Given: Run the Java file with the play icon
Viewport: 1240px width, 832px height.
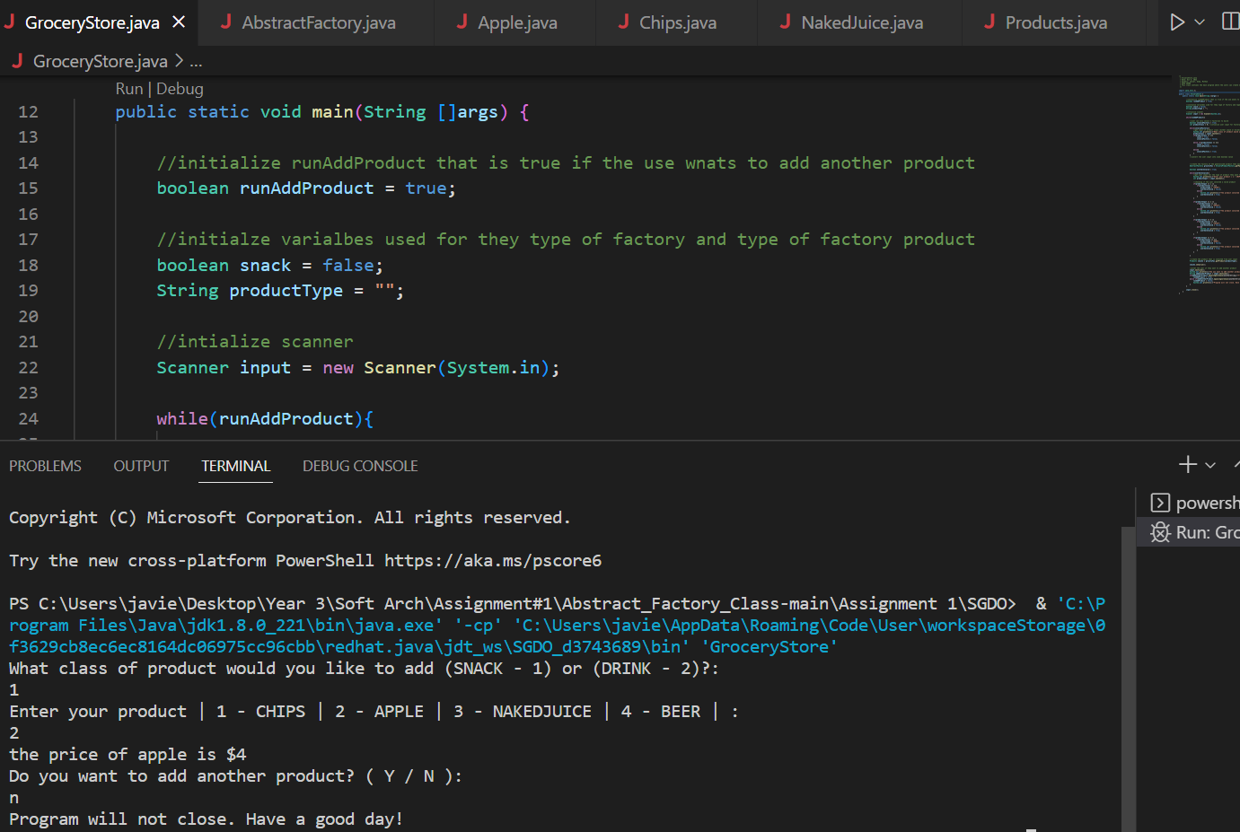Looking at the screenshot, I should 1179,20.
